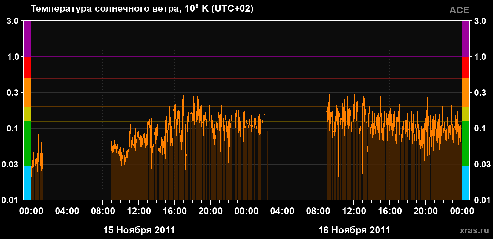Screen dimensions: 493x239
Task: Click the "0.03" label on the right axis
Action: (x=483, y=164)
